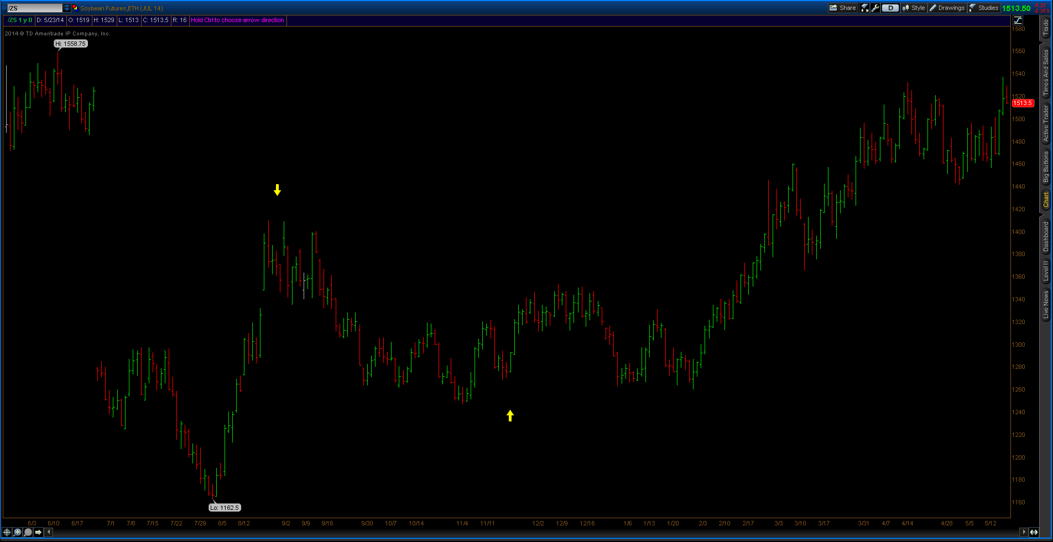
Task: Click the Hold Ctrl to choose arrow direction hint
Action: [238, 20]
